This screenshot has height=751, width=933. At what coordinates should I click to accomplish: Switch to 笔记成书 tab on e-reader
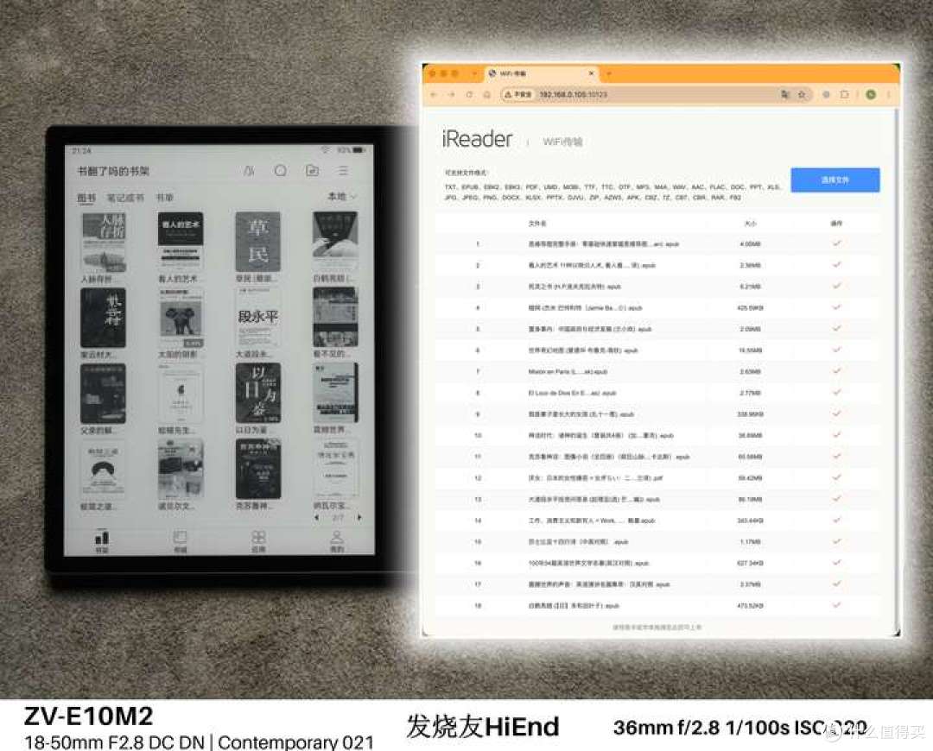point(125,198)
